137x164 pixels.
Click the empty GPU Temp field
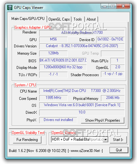113,53
